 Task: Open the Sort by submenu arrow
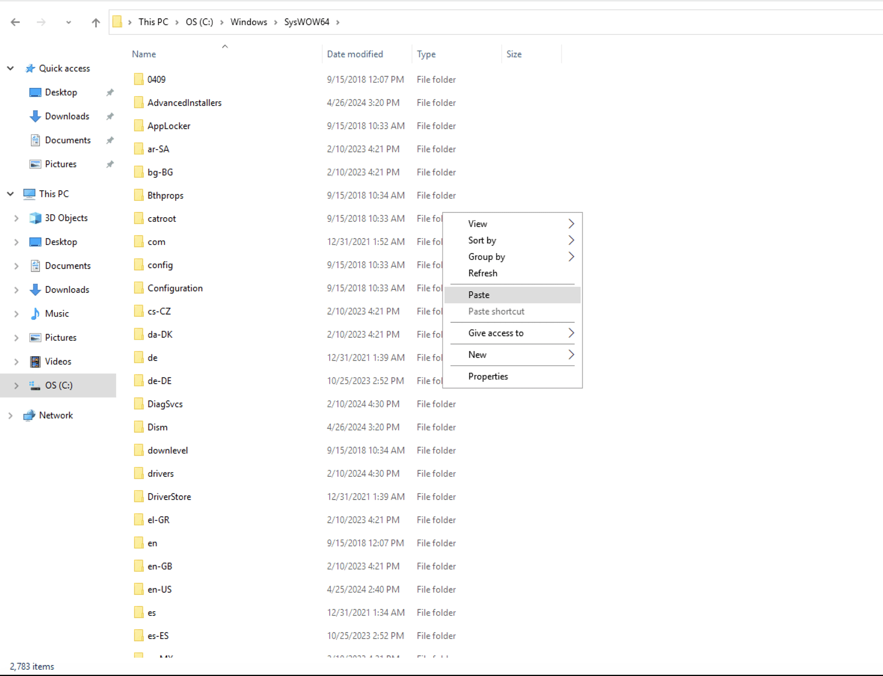click(571, 240)
